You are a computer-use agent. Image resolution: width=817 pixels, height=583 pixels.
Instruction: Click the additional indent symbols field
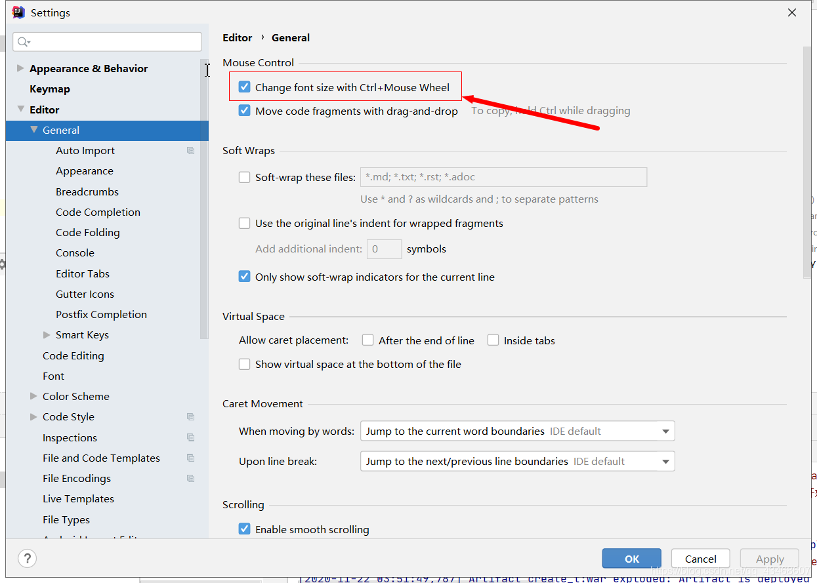coord(384,249)
